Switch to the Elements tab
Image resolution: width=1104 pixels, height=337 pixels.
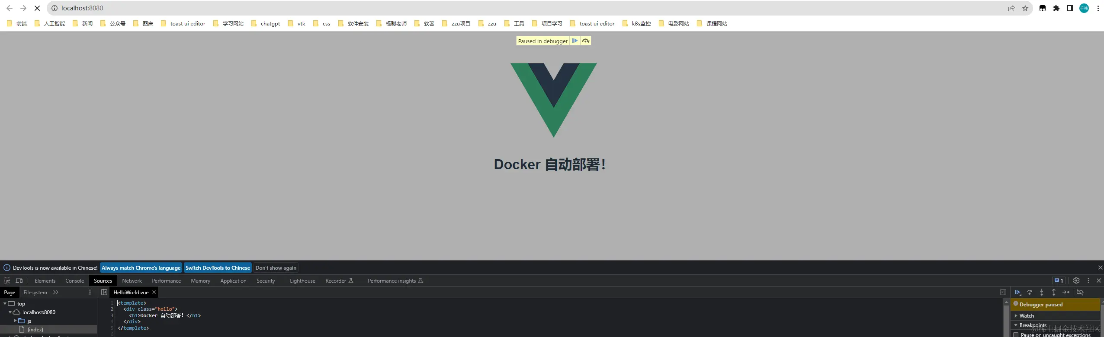(x=45, y=280)
